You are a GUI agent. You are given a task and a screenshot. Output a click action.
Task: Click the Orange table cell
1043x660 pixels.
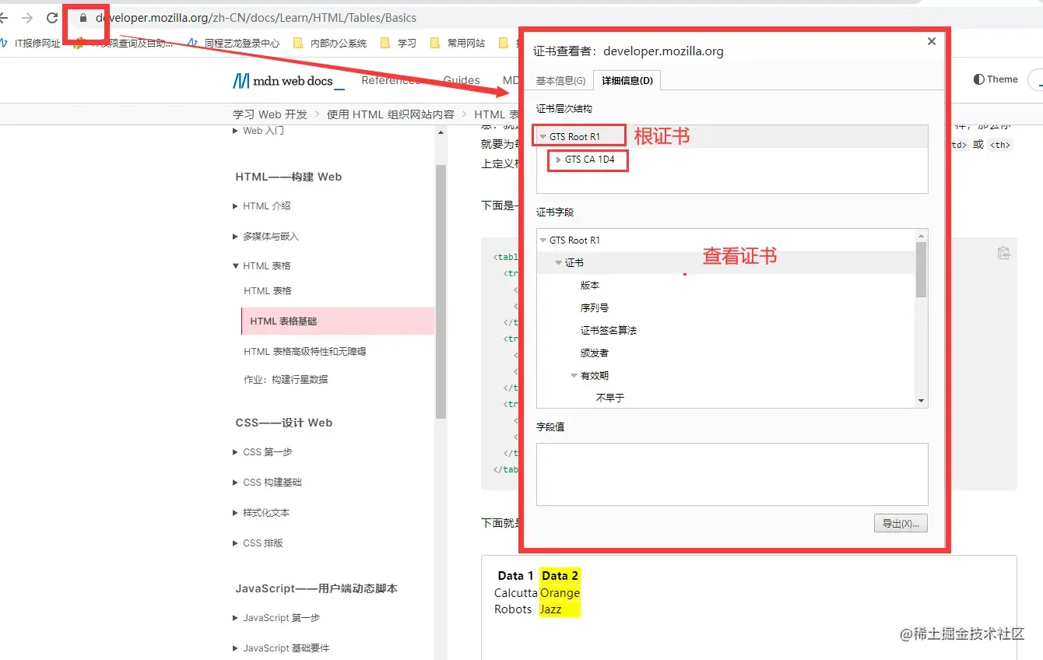point(560,593)
